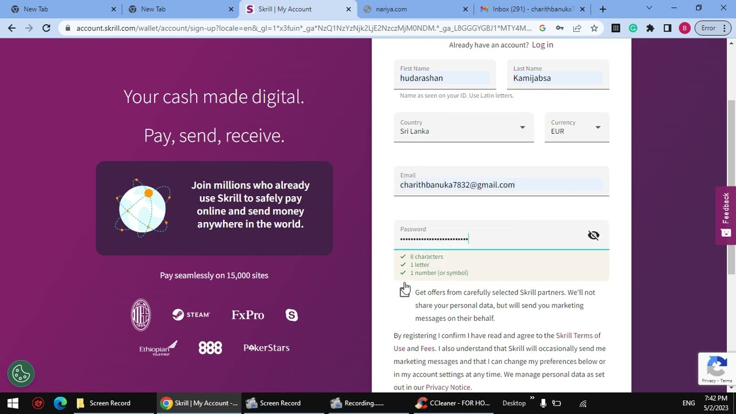Switch to the nariya.com tab

(415, 9)
